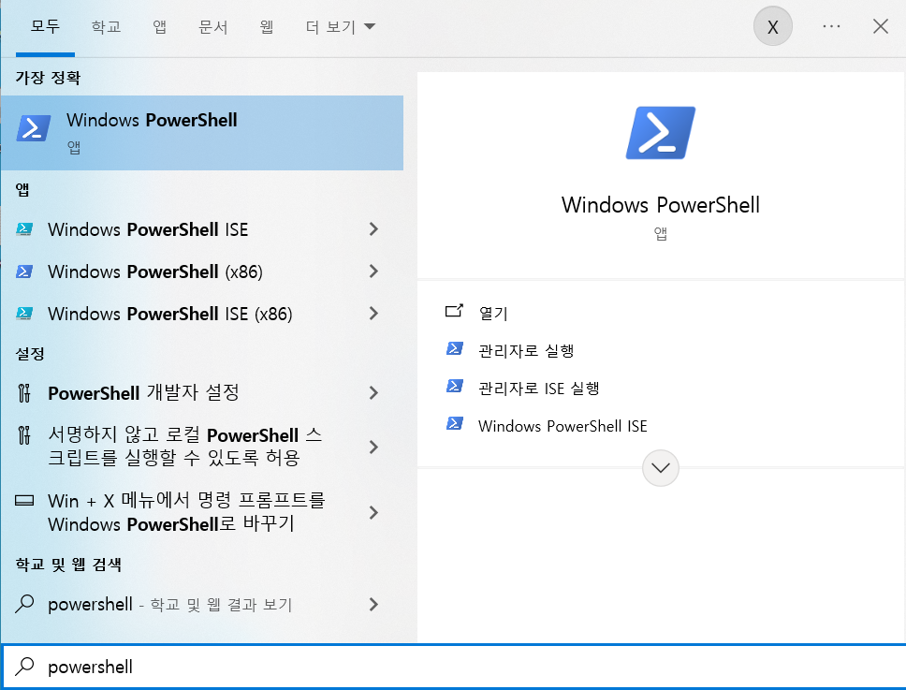
Task: Switch to the 웹 tab
Action: click(x=267, y=26)
